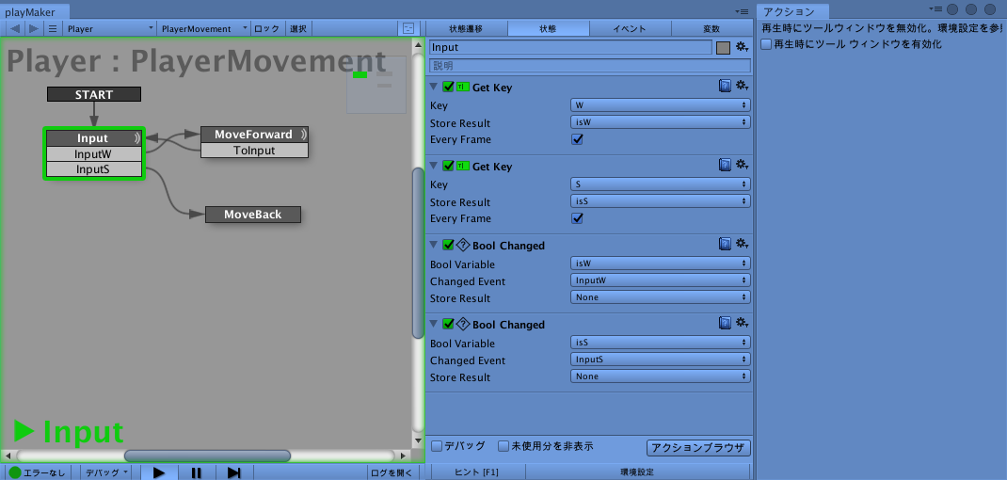Uncheck Every Frame for the S Get Key
Viewport: 1007px width, 480px height.
point(577,217)
